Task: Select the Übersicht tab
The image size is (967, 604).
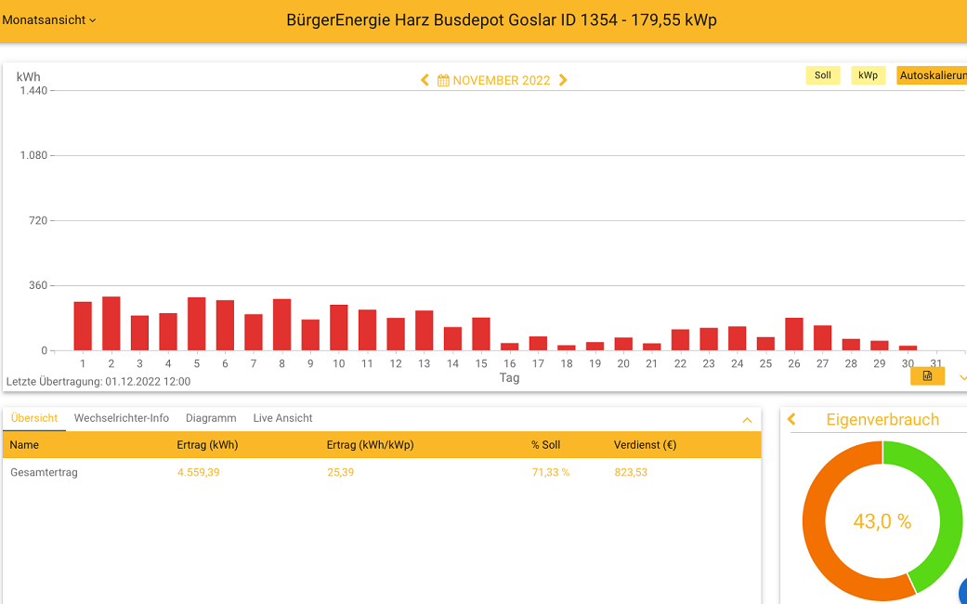Action: point(34,418)
